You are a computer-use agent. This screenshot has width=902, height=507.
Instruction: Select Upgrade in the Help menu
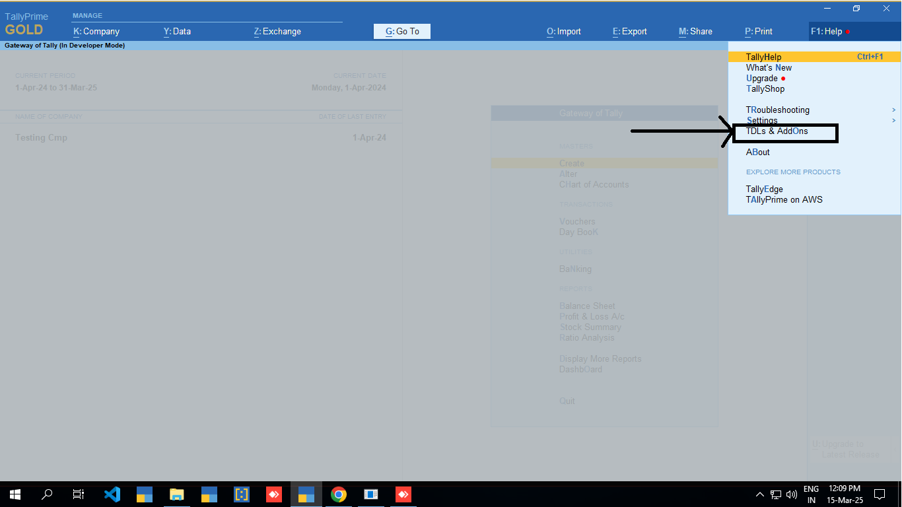[762, 78]
